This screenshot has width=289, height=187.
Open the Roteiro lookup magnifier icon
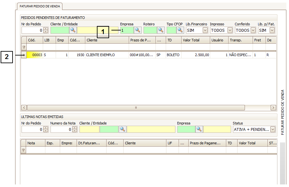click(161, 30)
